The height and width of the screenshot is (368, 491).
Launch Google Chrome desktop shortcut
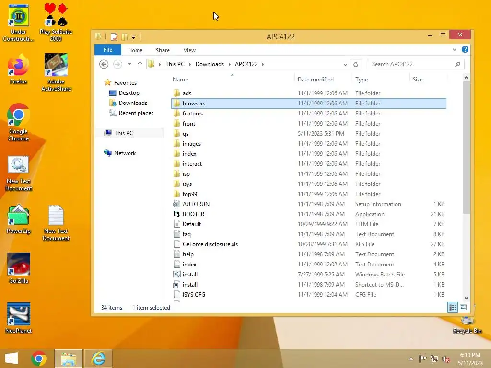[x=18, y=122]
